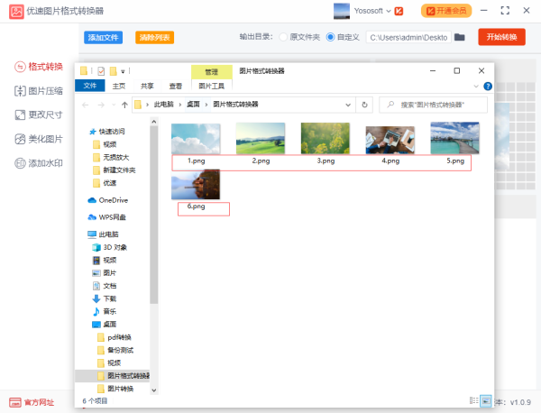Select the 图片压缩 tool
The width and height of the screenshot is (541, 413).
[x=40, y=91]
